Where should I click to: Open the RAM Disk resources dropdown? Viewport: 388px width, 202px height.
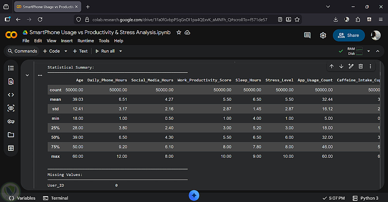[368, 51]
